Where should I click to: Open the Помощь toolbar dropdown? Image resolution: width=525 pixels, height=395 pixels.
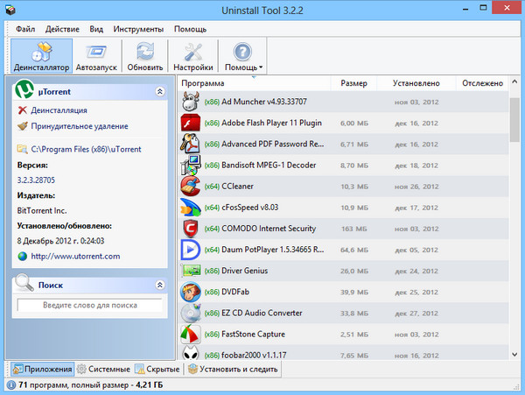[x=243, y=56]
